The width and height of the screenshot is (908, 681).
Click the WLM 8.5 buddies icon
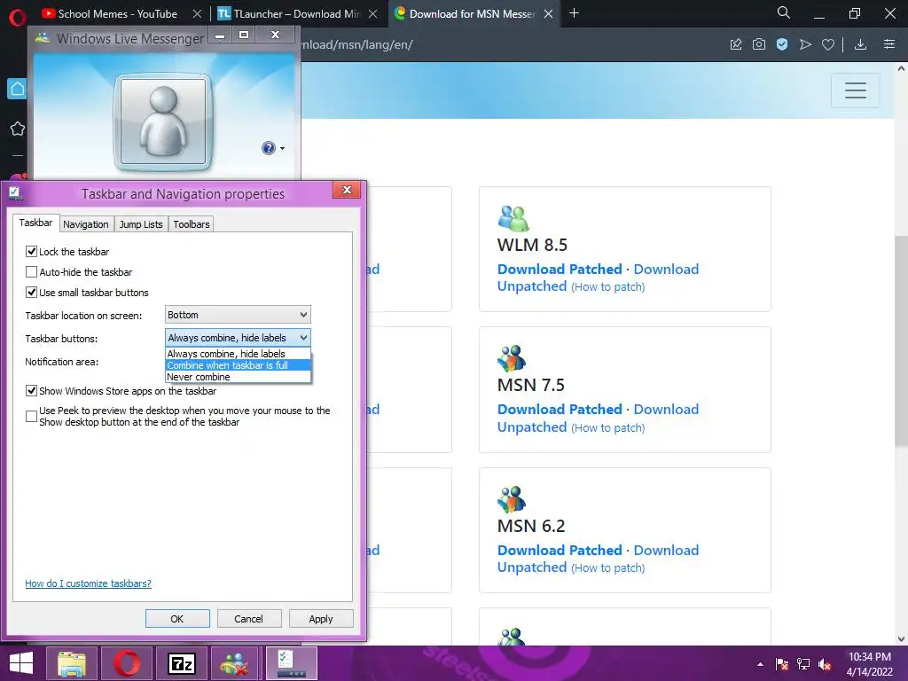point(513,219)
